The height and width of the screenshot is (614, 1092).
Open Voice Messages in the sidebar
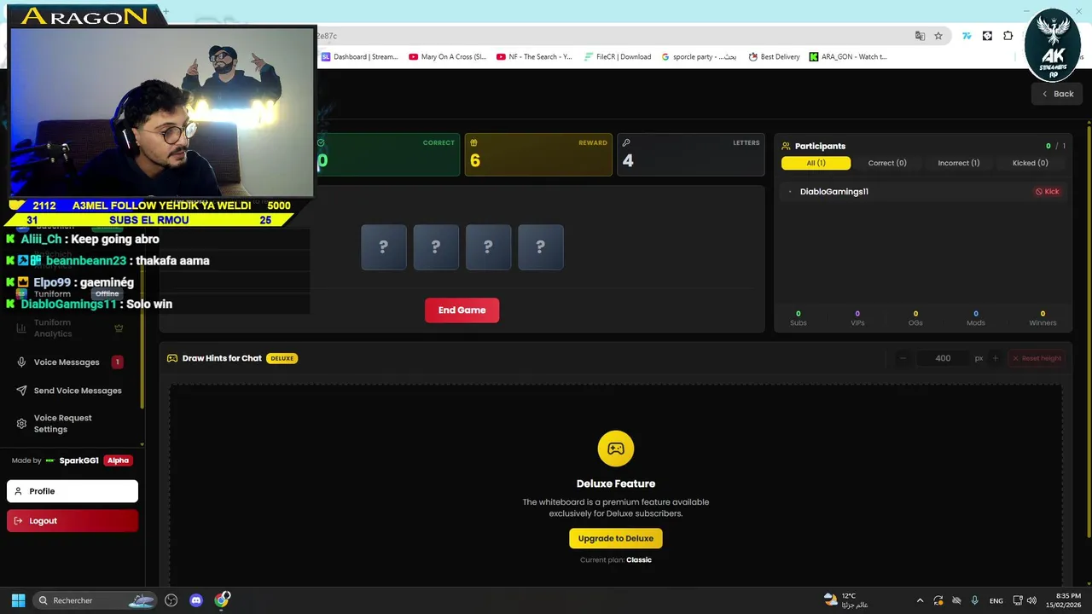coord(67,362)
